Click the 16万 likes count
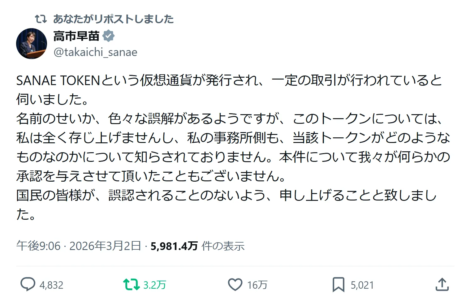The height and width of the screenshot is (302, 466). tap(257, 285)
